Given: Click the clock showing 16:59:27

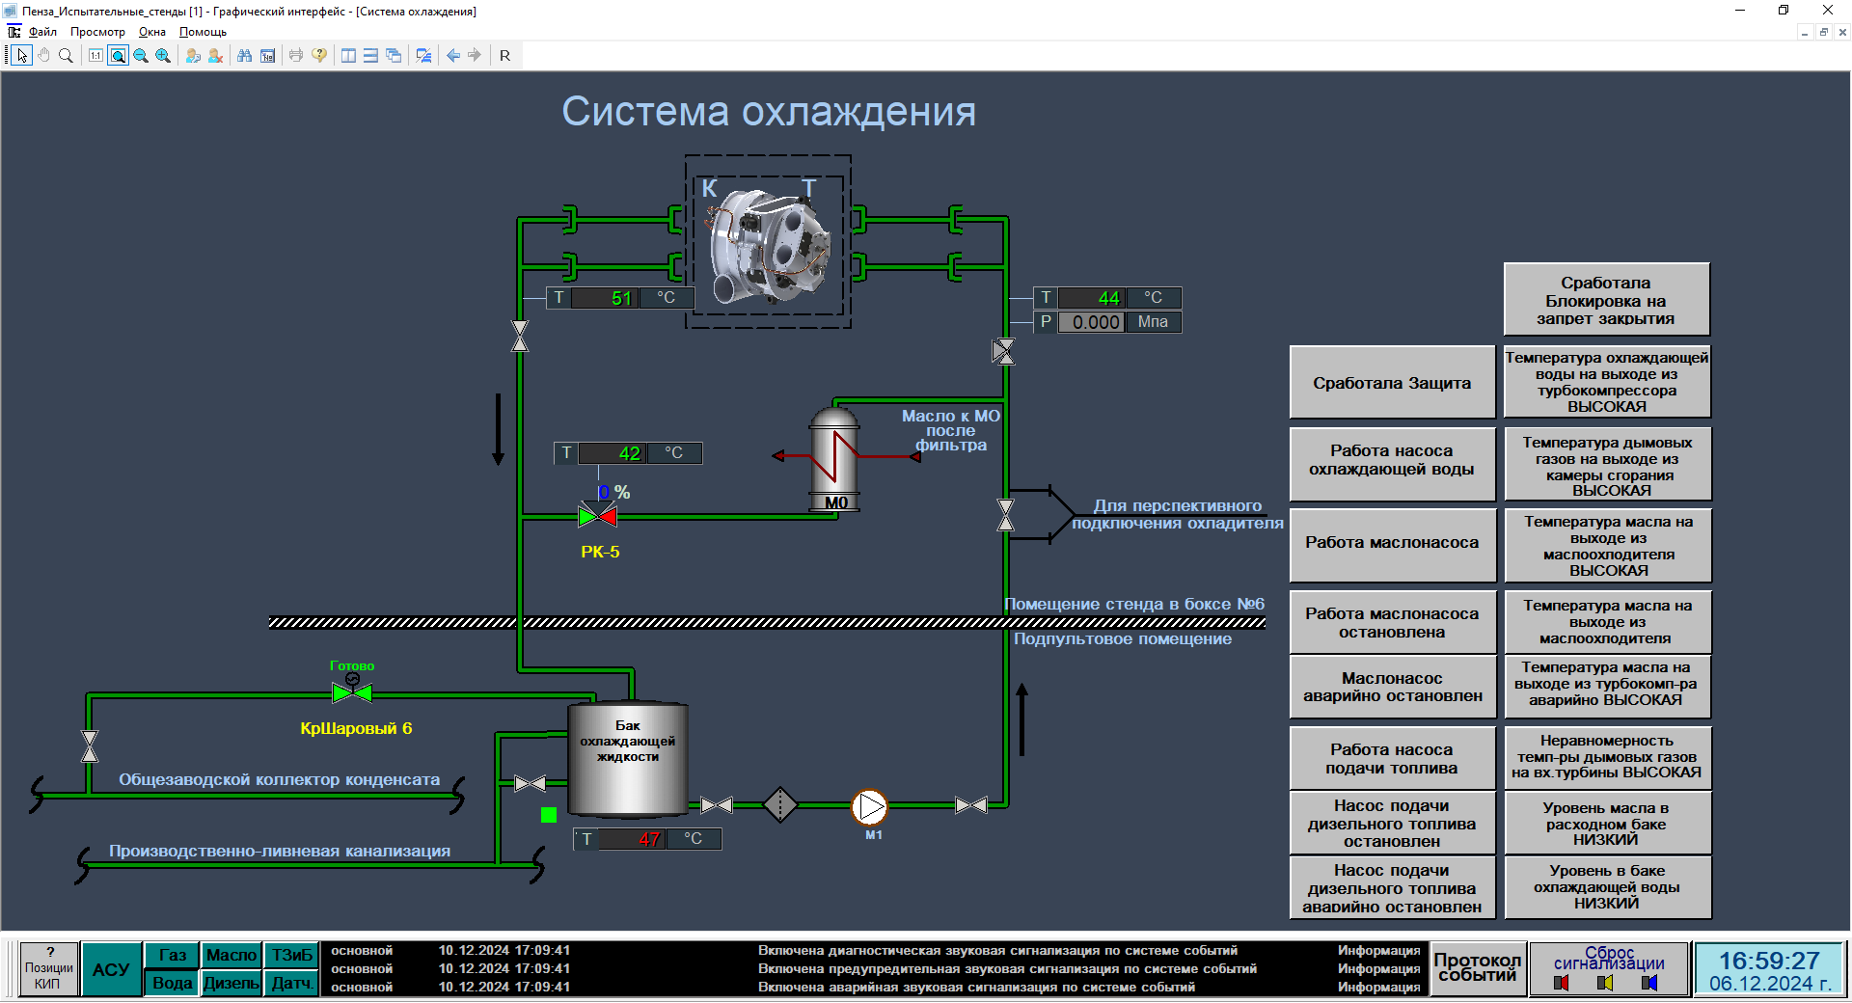Looking at the screenshot, I should coord(1769,962).
